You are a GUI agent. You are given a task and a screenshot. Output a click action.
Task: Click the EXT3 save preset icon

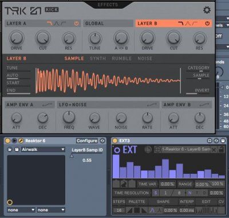tap(223, 141)
